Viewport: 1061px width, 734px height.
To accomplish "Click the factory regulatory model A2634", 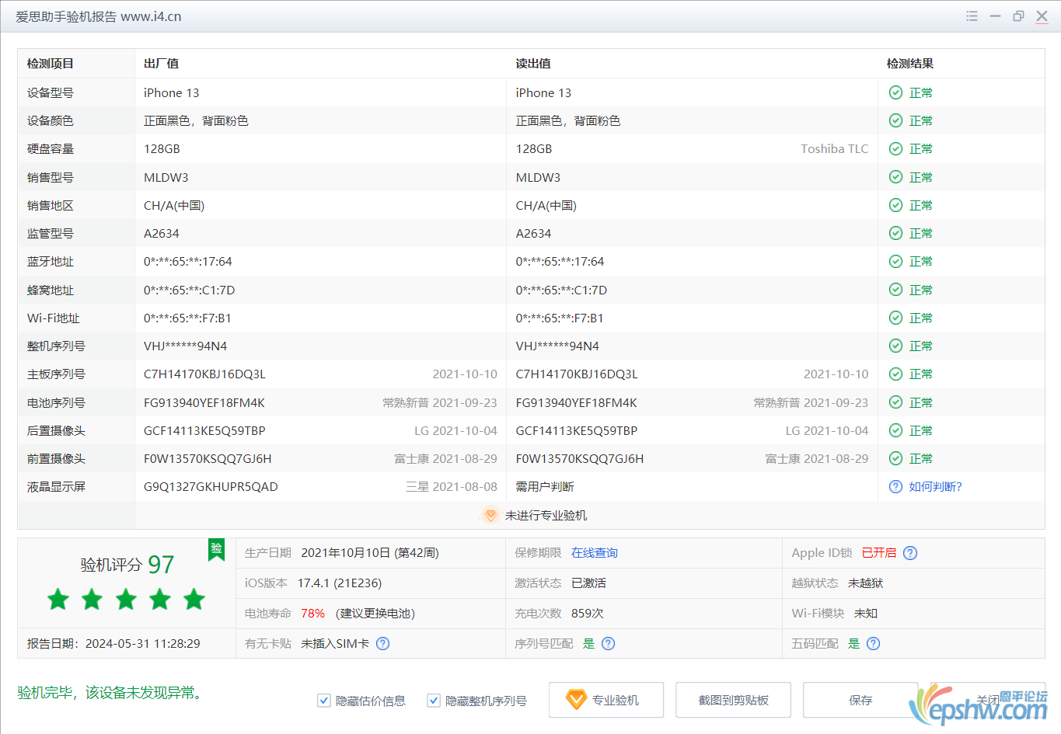I will 162,233.
